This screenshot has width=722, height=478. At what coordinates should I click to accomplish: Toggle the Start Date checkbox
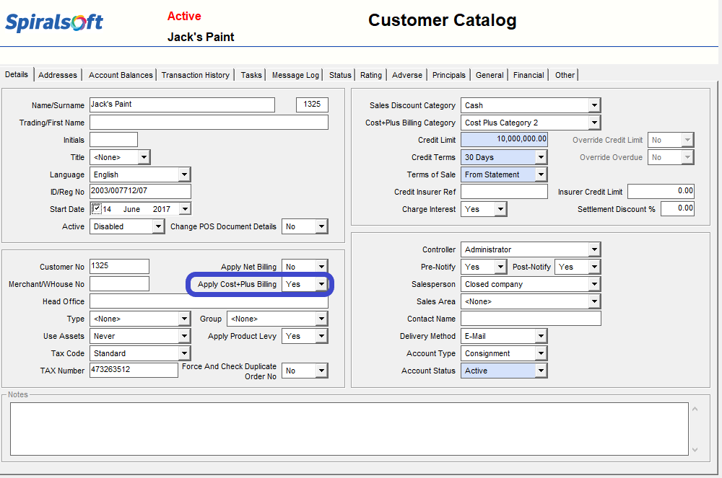point(96,208)
